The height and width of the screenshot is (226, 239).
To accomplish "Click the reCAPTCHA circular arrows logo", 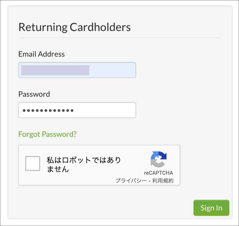I will tap(159, 159).
